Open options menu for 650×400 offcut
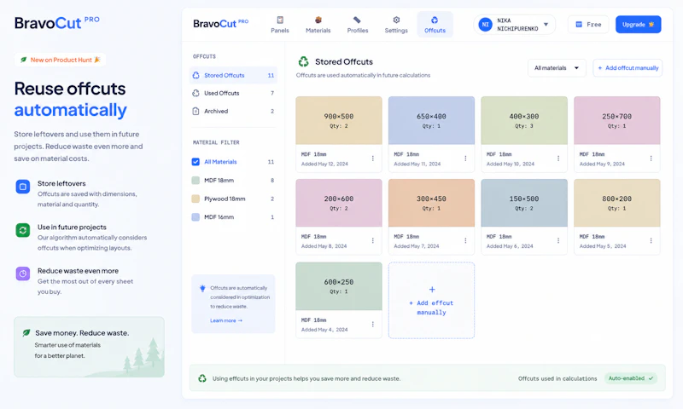This screenshot has height=409, width=683. tap(465, 158)
